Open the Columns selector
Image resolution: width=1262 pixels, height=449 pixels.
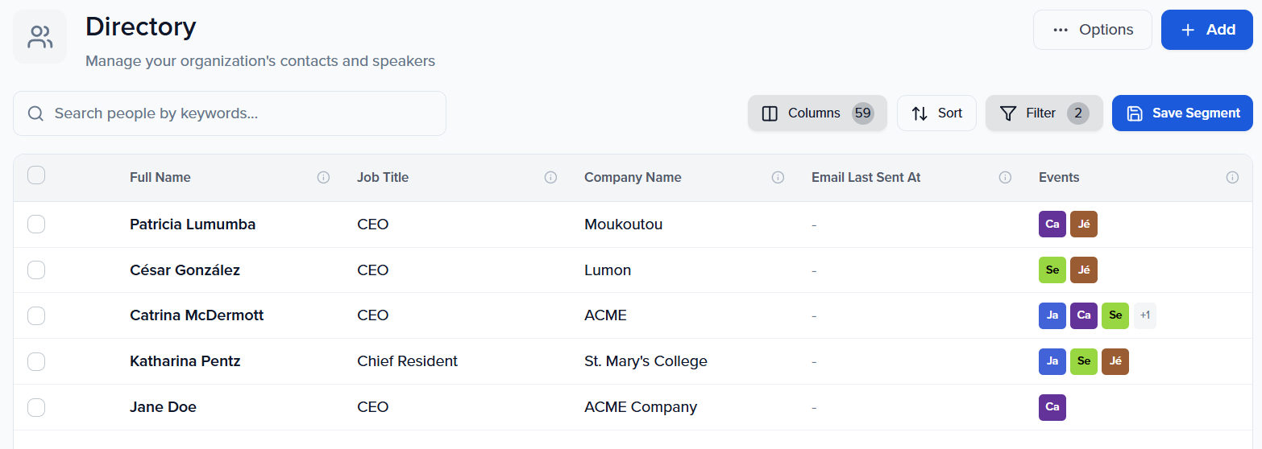coord(816,113)
